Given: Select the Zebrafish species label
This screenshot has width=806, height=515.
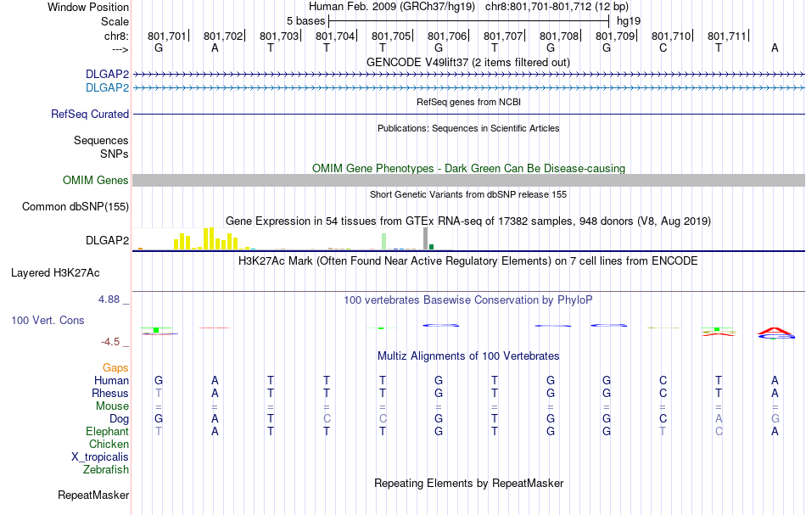Looking at the screenshot, I should tap(106, 469).
